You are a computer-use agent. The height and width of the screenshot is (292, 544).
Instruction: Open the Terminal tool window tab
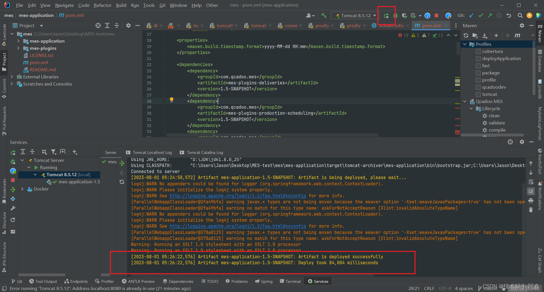(290, 281)
